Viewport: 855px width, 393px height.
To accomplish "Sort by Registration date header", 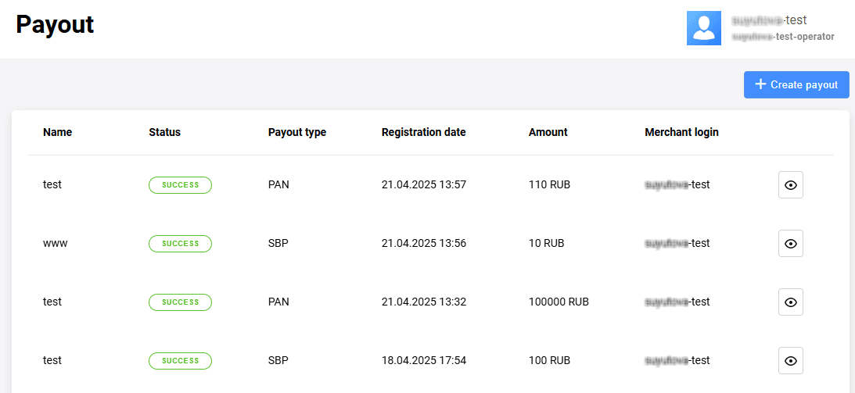I will point(424,132).
